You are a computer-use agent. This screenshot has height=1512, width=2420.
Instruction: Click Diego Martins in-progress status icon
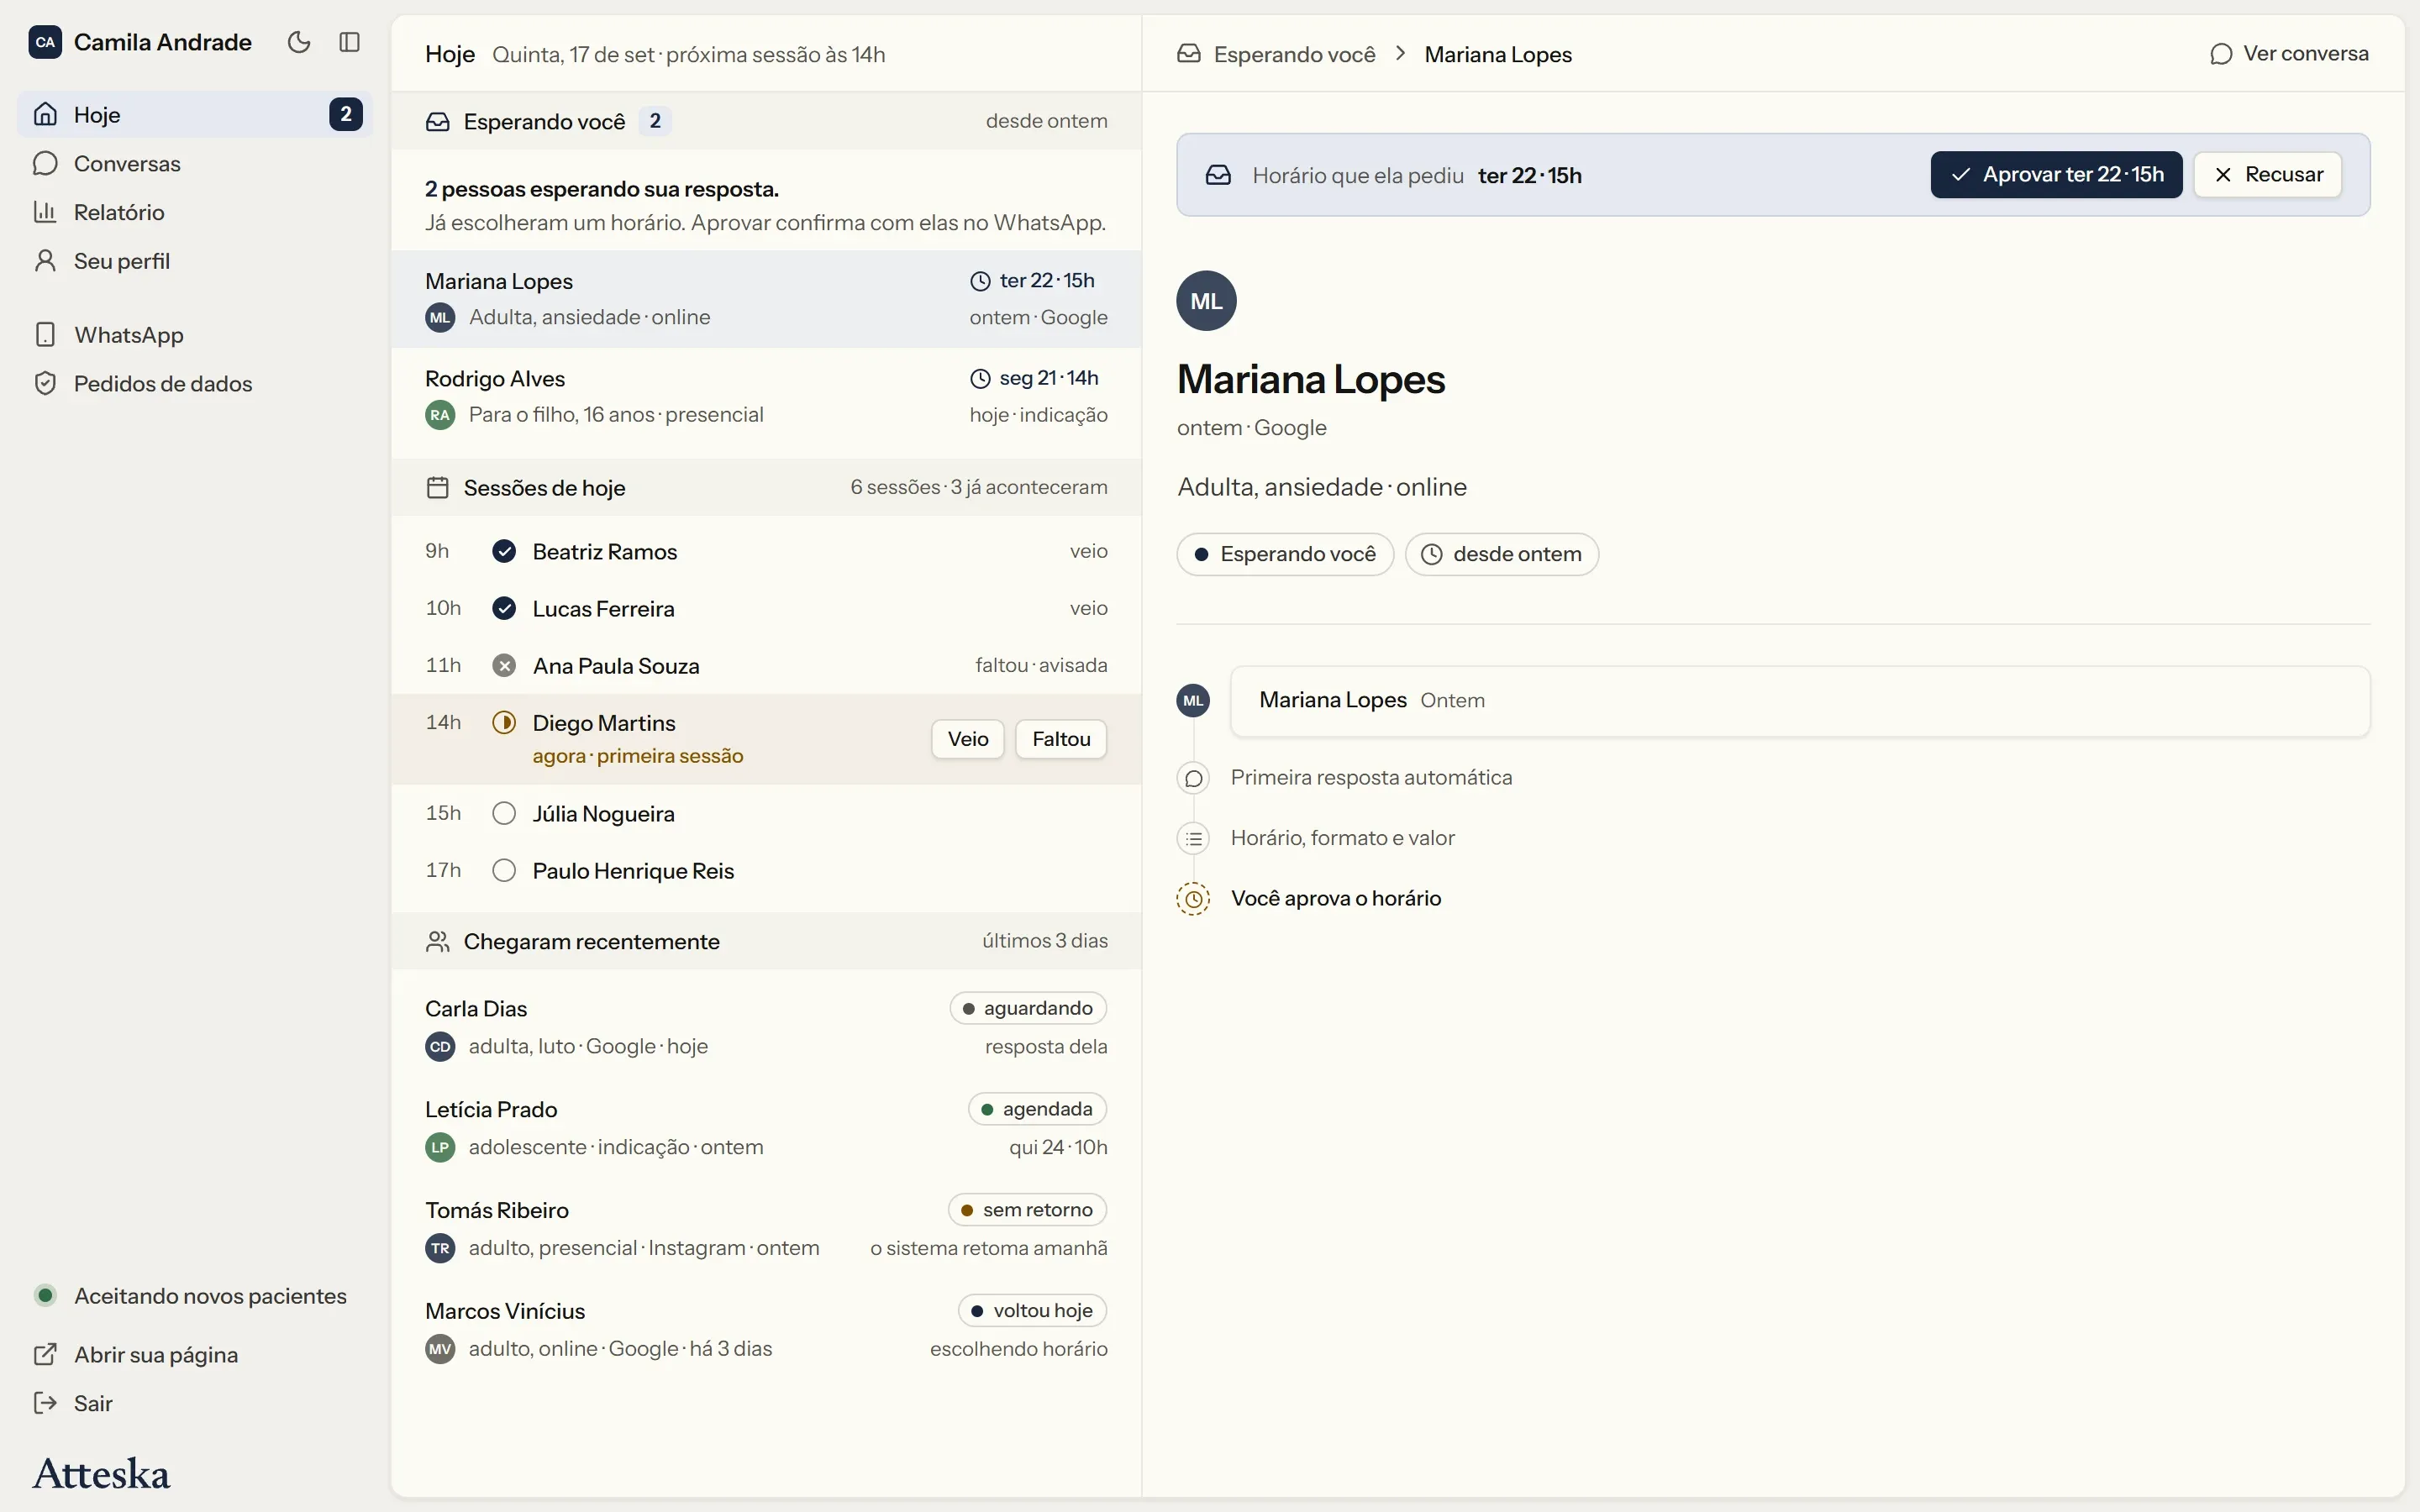tap(504, 722)
